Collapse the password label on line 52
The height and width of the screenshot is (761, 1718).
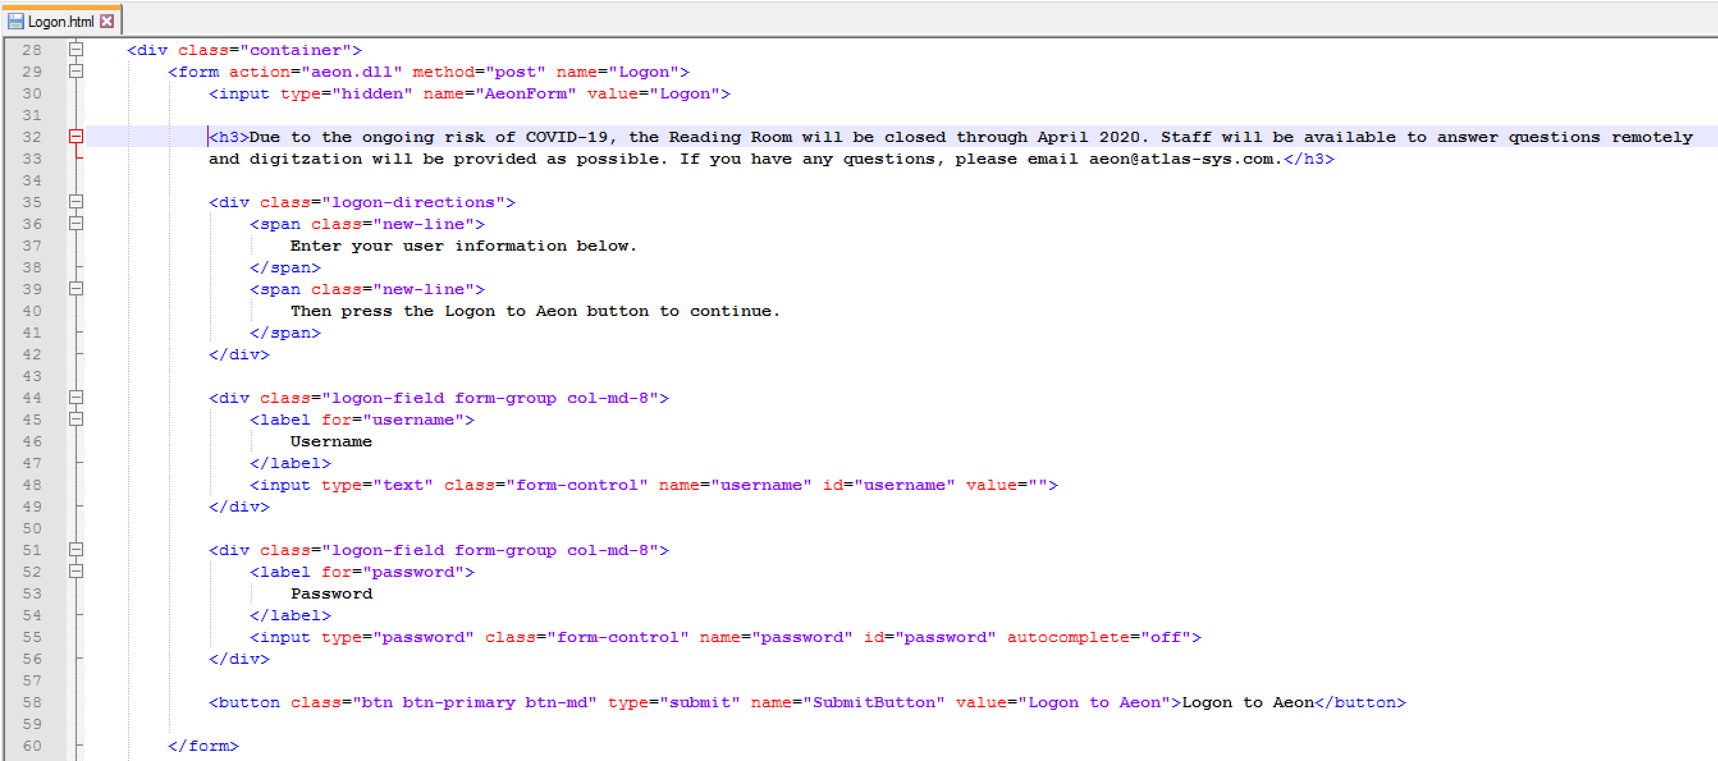point(76,572)
